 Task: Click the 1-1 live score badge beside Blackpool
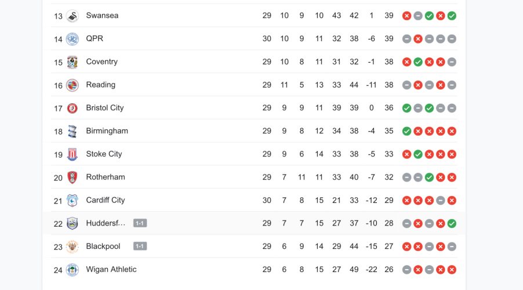(140, 246)
